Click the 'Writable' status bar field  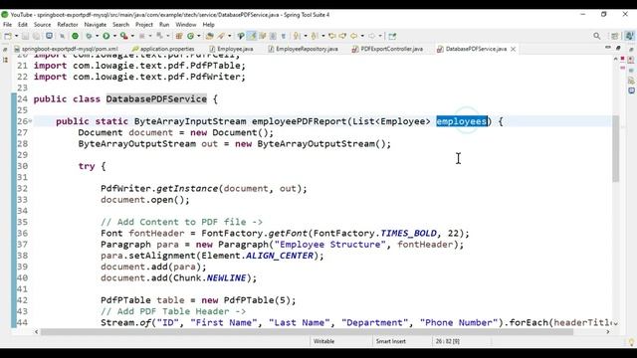[x=323, y=341]
